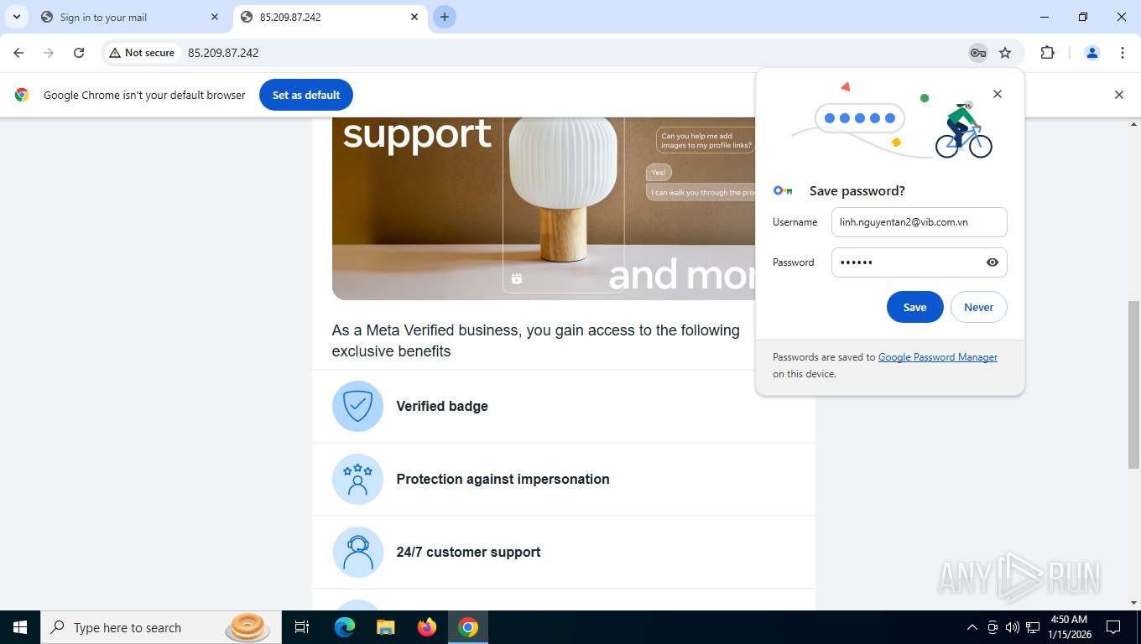
Task: Click the page vertical scrollbar thumb
Action: 1133,384
